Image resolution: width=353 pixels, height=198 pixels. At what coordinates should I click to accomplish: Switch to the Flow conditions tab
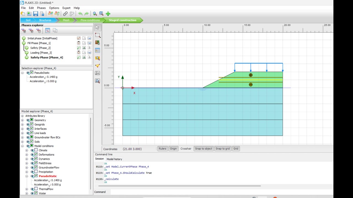[90, 20]
